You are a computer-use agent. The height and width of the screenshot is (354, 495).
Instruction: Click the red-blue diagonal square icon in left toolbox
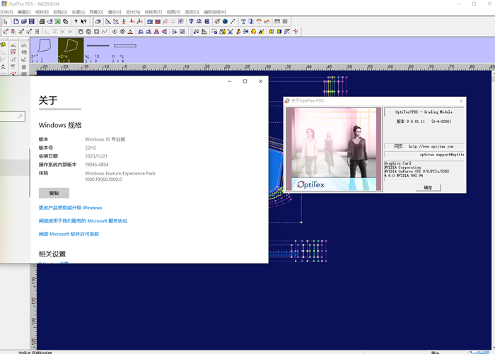[x=13, y=52]
